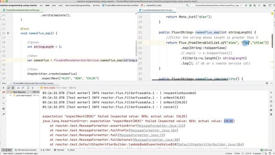Screen dimensions: 275x155
Task: Collapse all test results
Action: [33, 88]
